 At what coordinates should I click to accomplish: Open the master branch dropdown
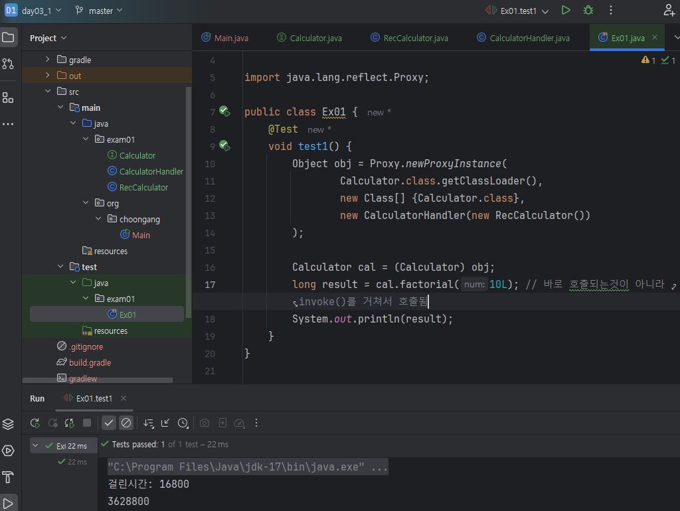(x=99, y=11)
